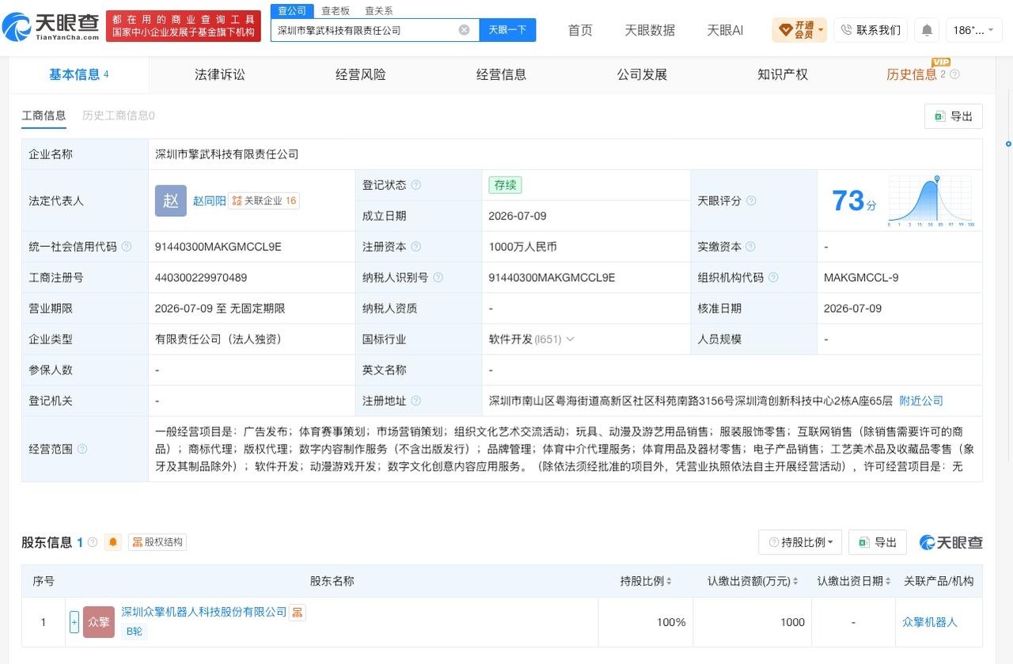Open legal representative 赵同阳 link
1013x664 pixels.
click(x=209, y=201)
